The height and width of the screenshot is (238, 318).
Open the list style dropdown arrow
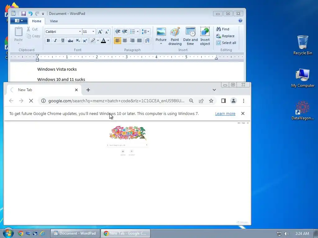tap(138, 32)
